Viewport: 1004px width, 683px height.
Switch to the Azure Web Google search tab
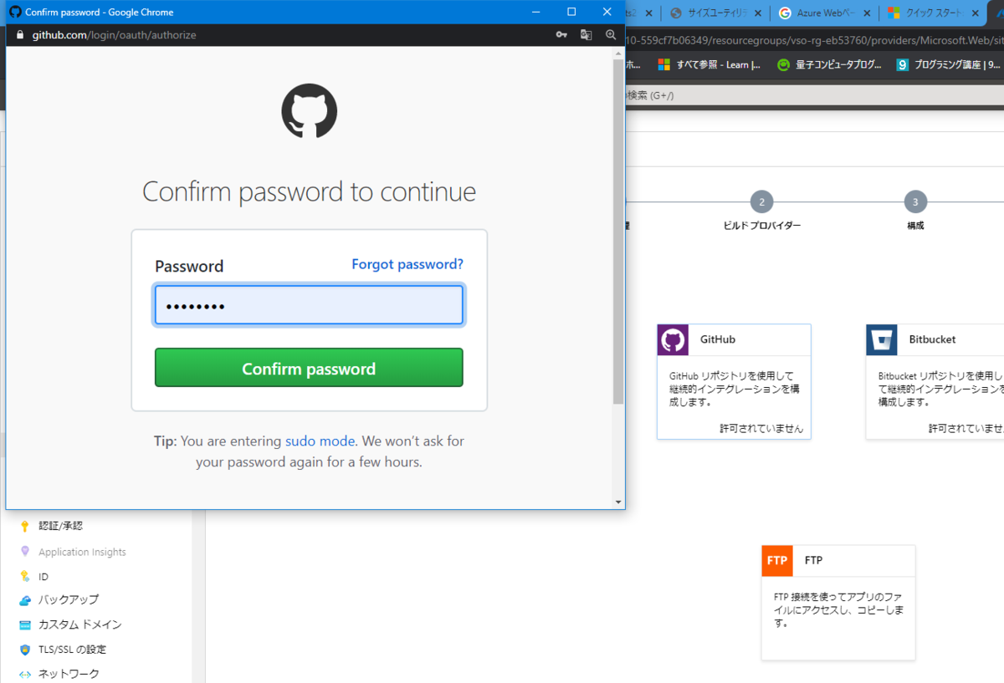click(x=824, y=13)
